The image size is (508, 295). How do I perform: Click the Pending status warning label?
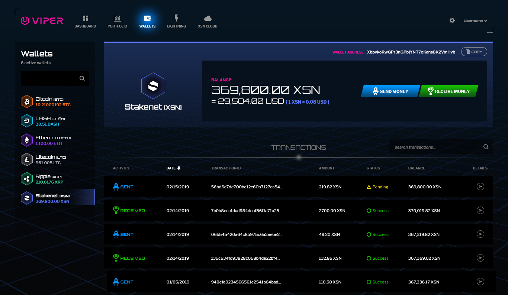(x=377, y=187)
